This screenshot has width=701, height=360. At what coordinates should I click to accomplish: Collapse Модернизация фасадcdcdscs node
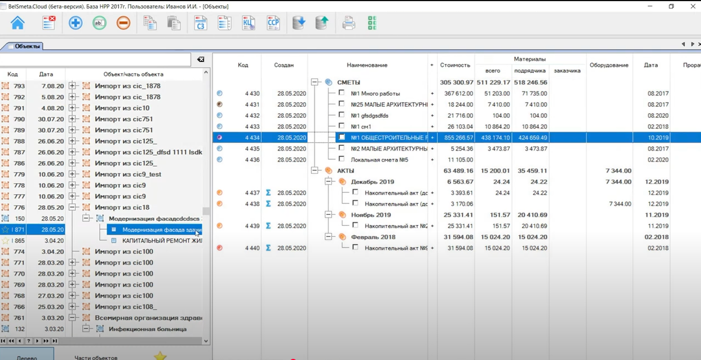(x=85, y=219)
